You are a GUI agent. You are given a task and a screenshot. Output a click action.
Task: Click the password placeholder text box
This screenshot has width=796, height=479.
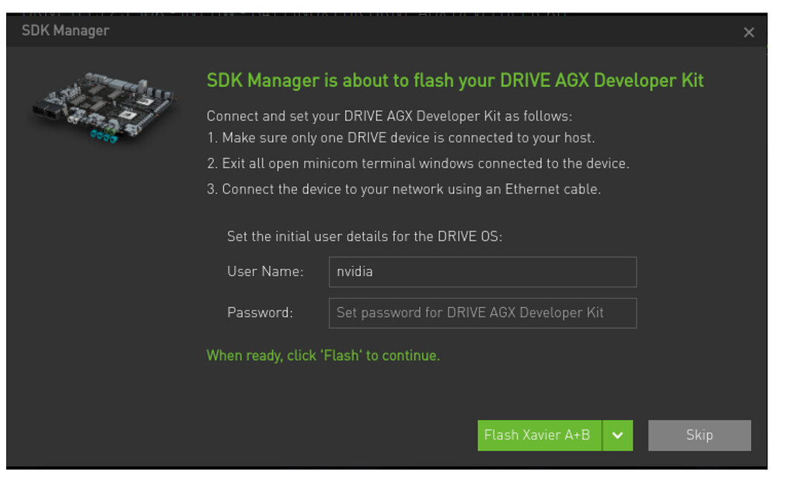[x=482, y=313]
